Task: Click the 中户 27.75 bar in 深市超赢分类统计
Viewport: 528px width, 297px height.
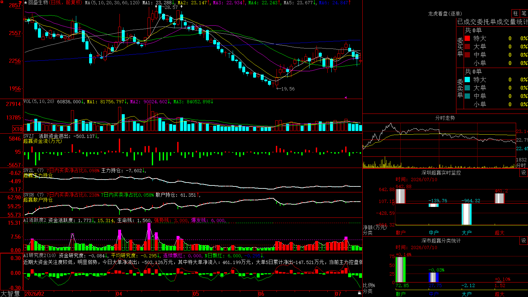Action: 433,278
